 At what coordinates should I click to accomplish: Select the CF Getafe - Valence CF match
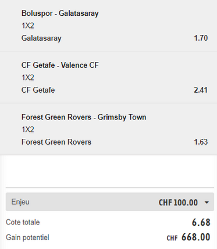[x=60, y=65]
